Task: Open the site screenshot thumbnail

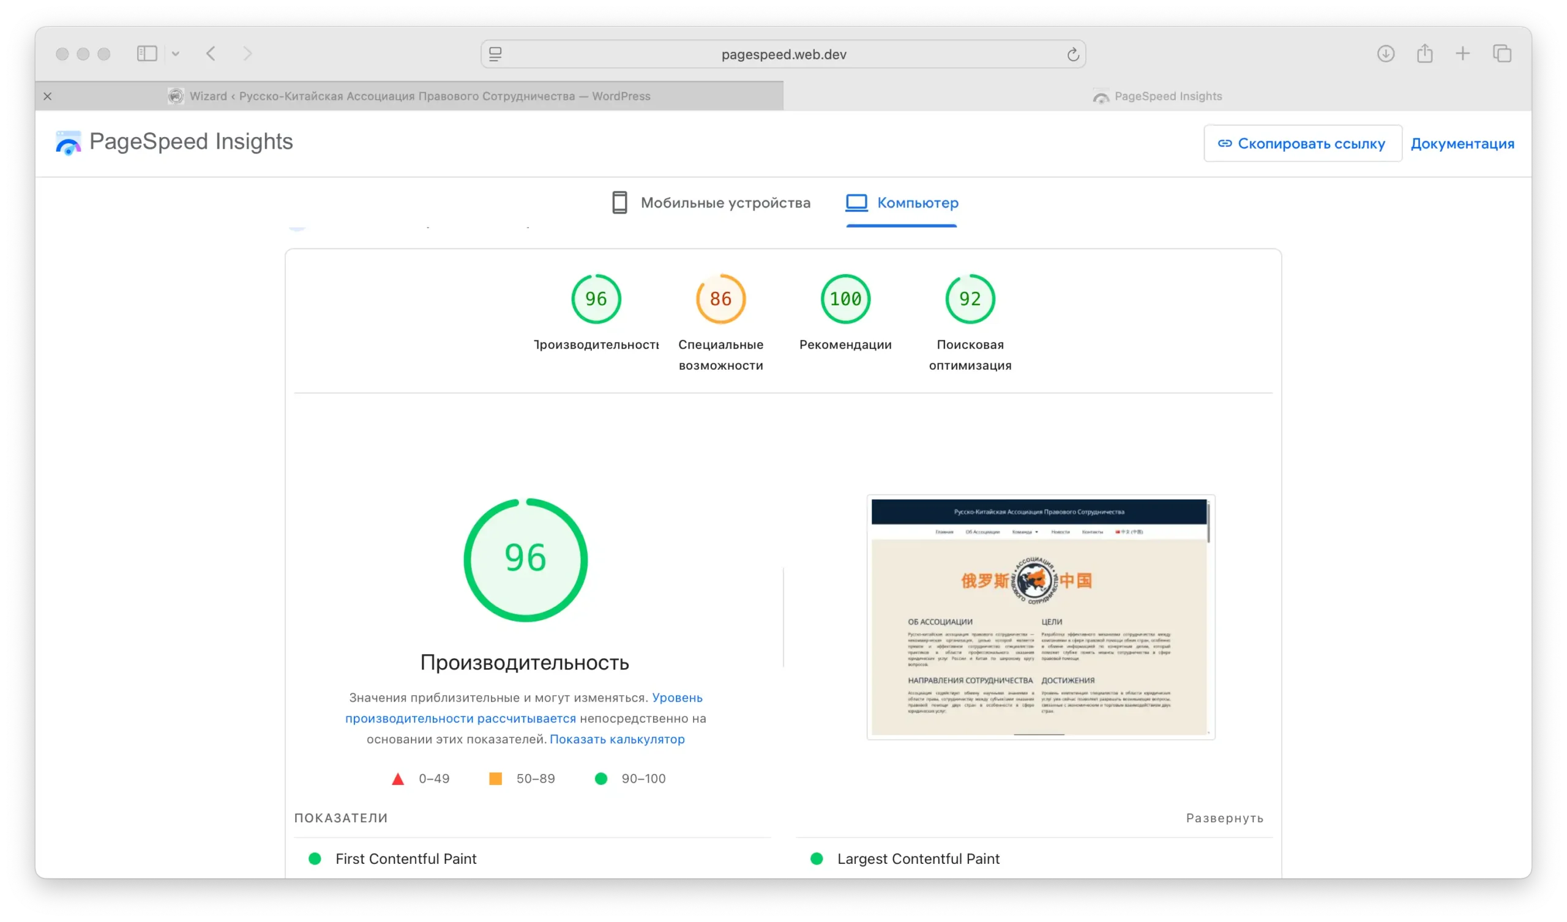Action: click(1041, 617)
